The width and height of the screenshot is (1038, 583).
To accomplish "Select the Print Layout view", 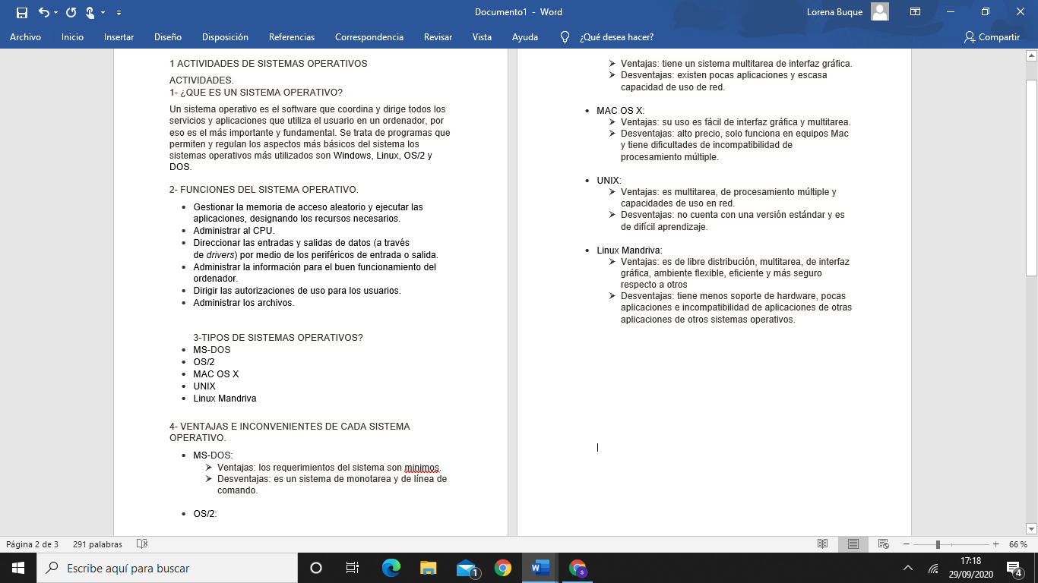I will [x=853, y=544].
